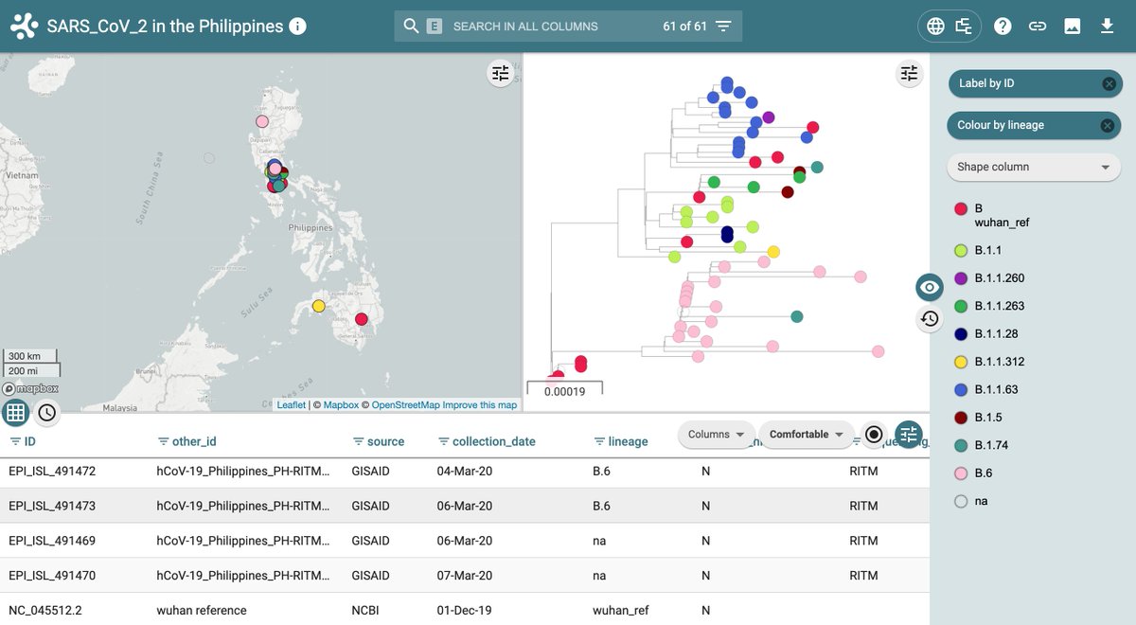Open the history clock icon beside legend
Image resolution: width=1136 pixels, height=625 pixels.
(930, 319)
